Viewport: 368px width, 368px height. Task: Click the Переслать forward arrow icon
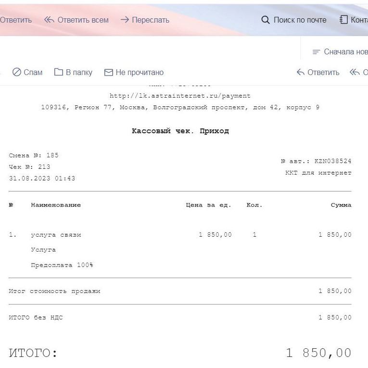point(125,20)
